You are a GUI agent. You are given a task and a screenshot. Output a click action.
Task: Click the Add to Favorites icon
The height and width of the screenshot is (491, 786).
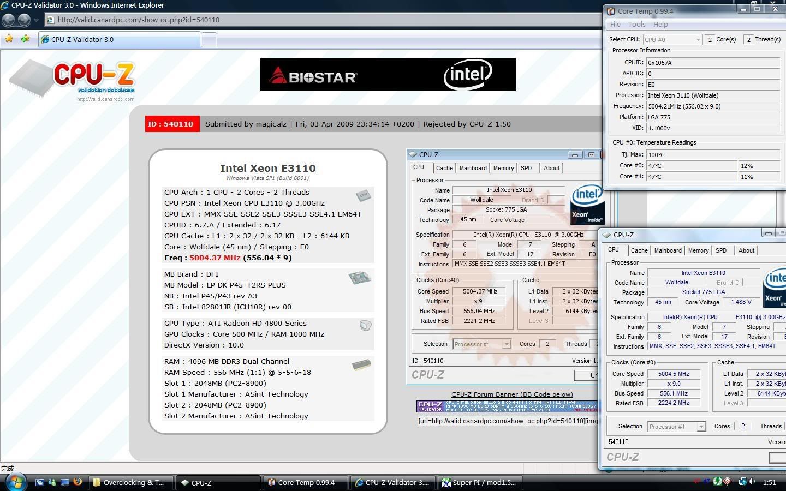(x=25, y=39)
